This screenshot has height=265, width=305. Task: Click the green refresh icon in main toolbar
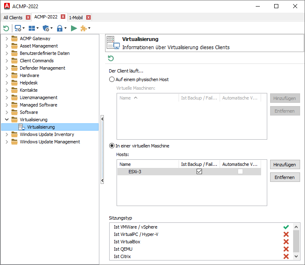tap(6, 28)
